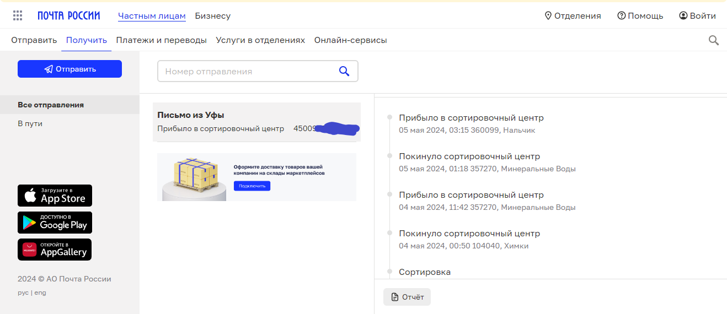Screen dimensions: 727x314
Task: Download from the App Store badge
Action: pyautogui.click(x=55, y=196)
